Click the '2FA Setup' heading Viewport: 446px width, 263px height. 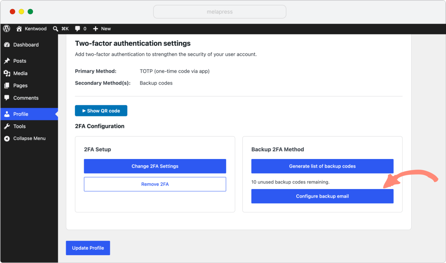tap(98, 149)
